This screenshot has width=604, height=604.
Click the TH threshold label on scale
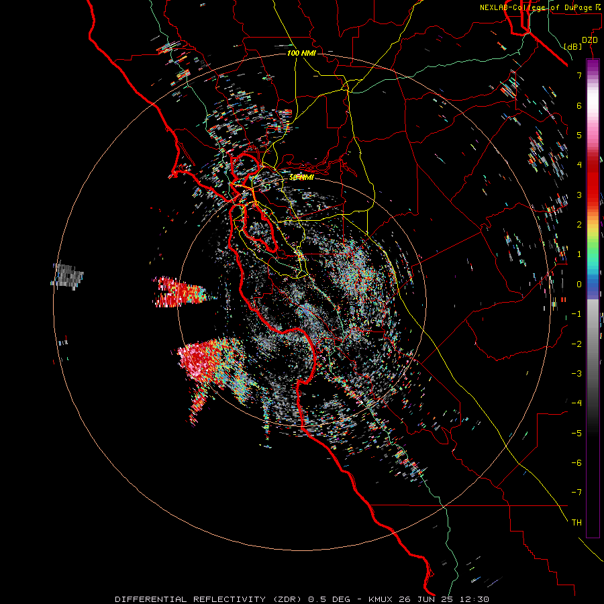point(576,523)
